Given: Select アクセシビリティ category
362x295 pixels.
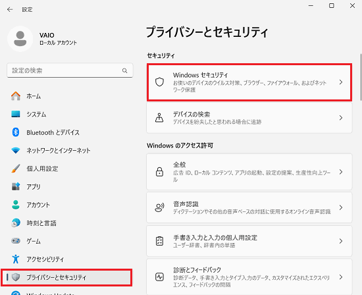Looking at the screenshot, I should point(45,259).
